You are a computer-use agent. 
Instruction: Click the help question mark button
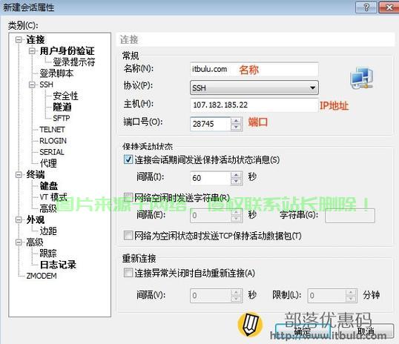click(x=366, y=7)
